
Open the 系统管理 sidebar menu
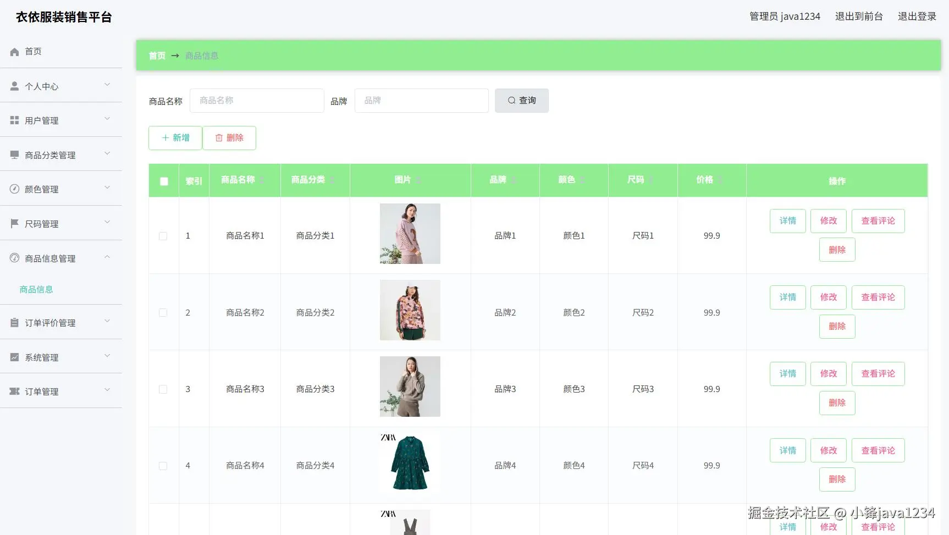click(x=61, y=357)
